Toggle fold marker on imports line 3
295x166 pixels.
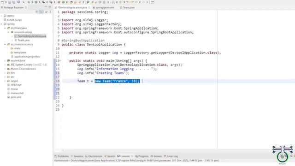pos(60,20)
